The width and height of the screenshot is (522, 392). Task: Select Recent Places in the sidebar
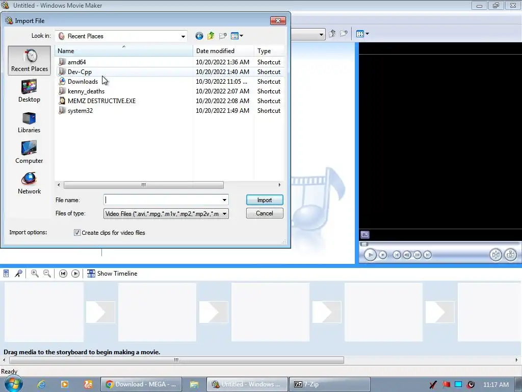point(29,60)
